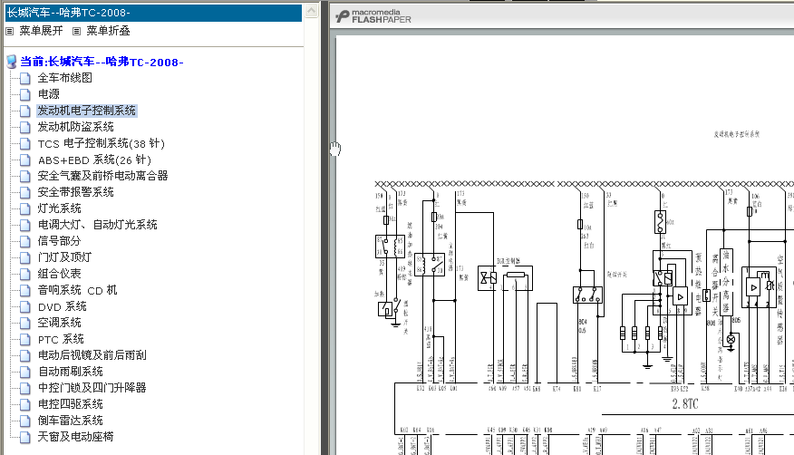Open 电控四驱系统 diagram

71,404
